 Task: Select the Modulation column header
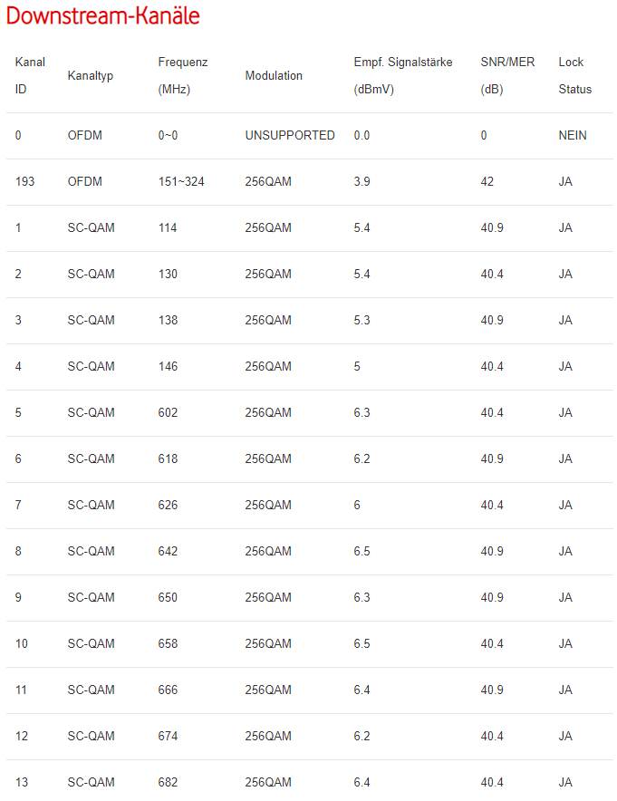(x=274, y=76)
